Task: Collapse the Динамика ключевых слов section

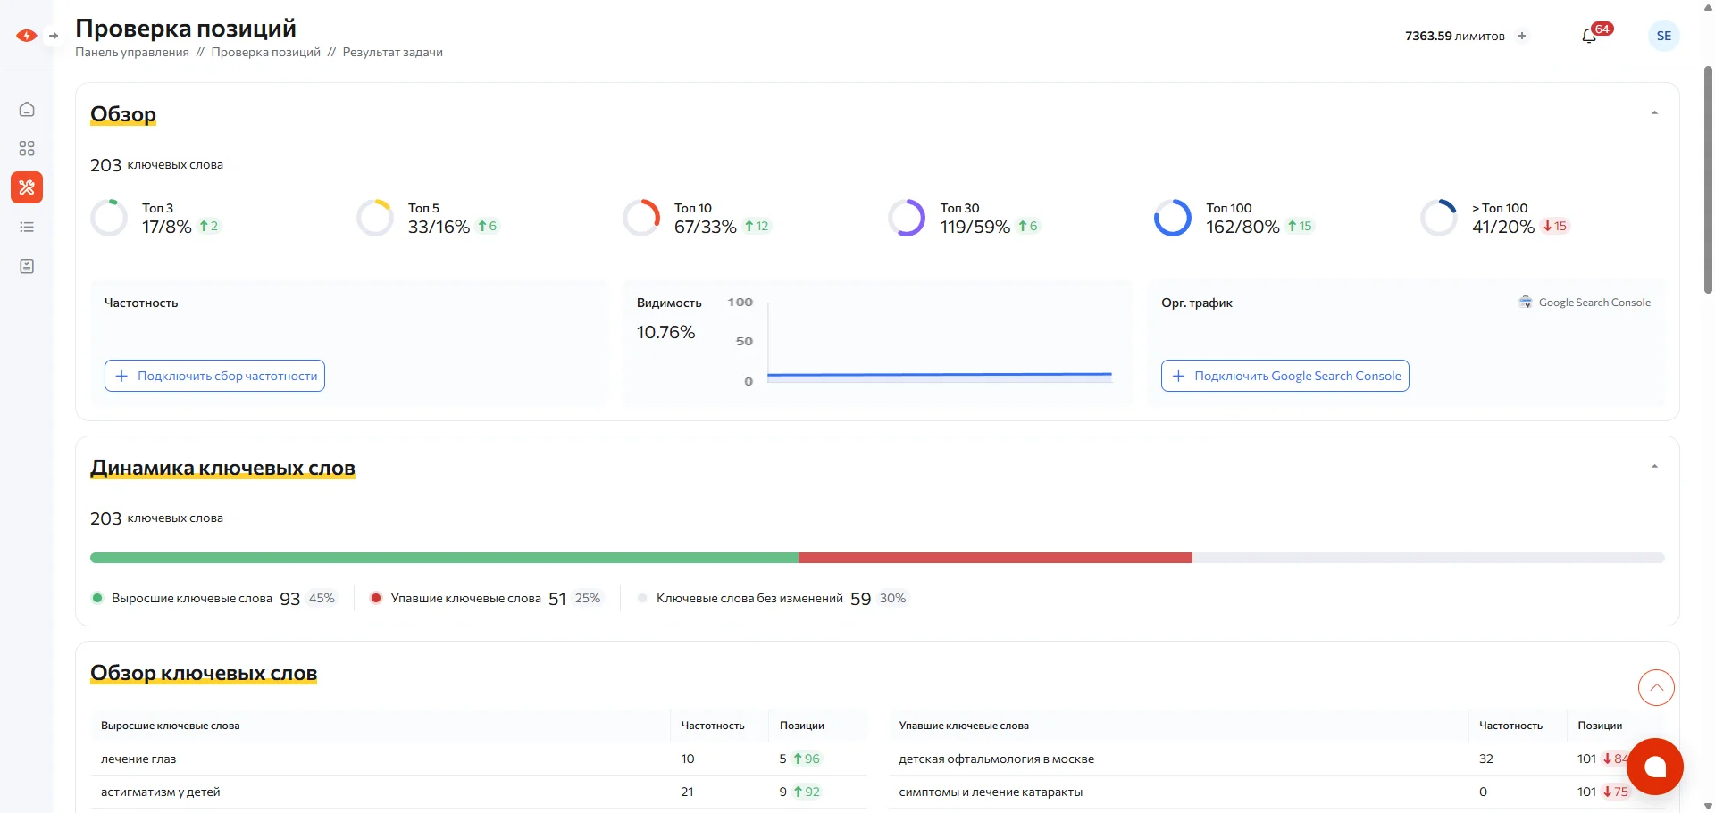Action: point(1654,467)
